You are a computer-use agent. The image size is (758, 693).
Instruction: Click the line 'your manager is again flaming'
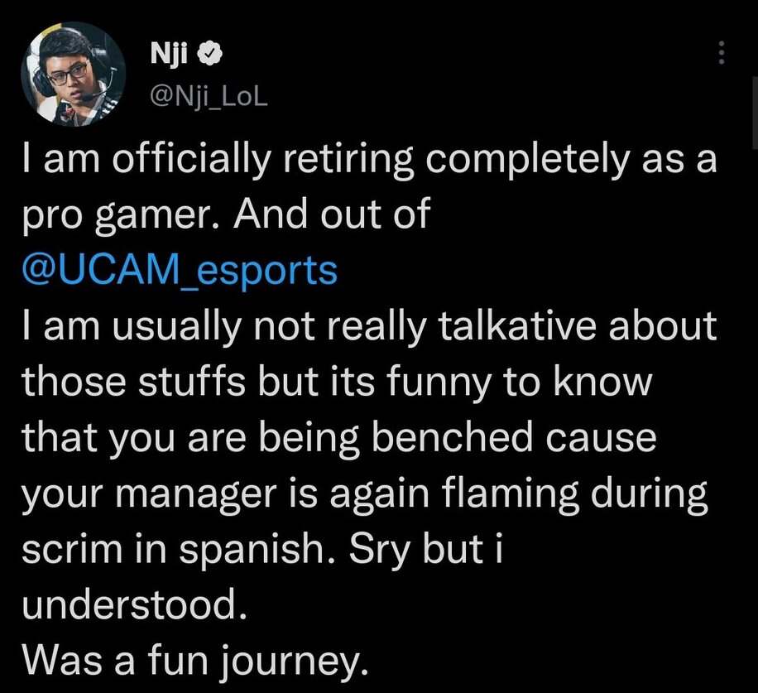[x=364, y=493]
